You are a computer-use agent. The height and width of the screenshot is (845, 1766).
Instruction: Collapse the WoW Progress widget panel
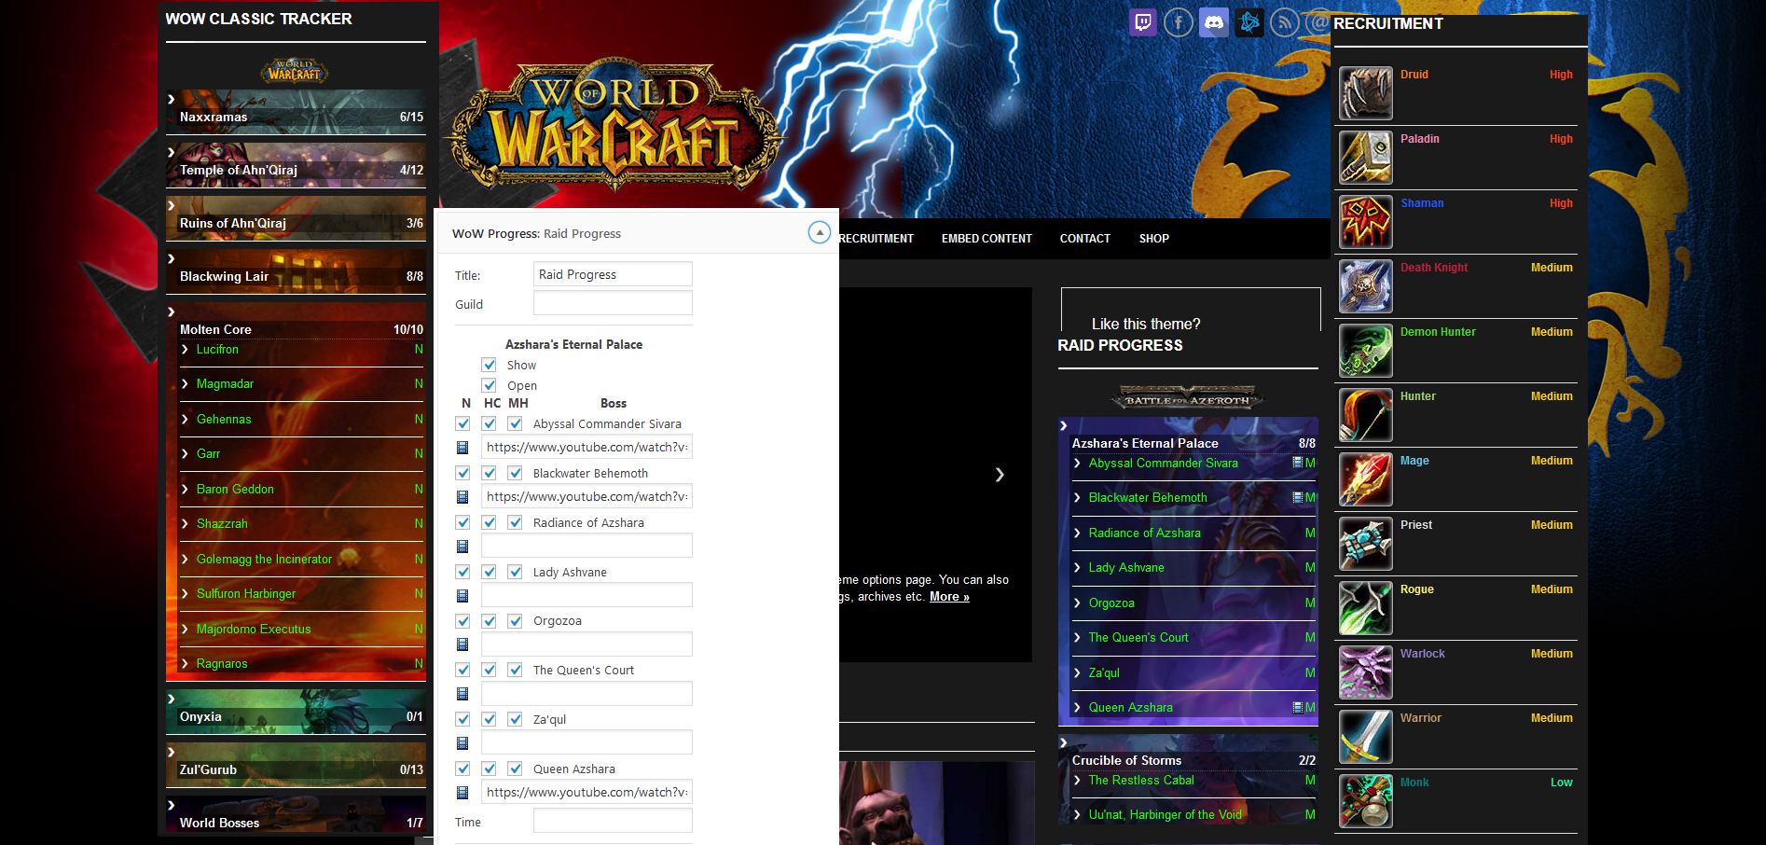click(x=819, y=233)
